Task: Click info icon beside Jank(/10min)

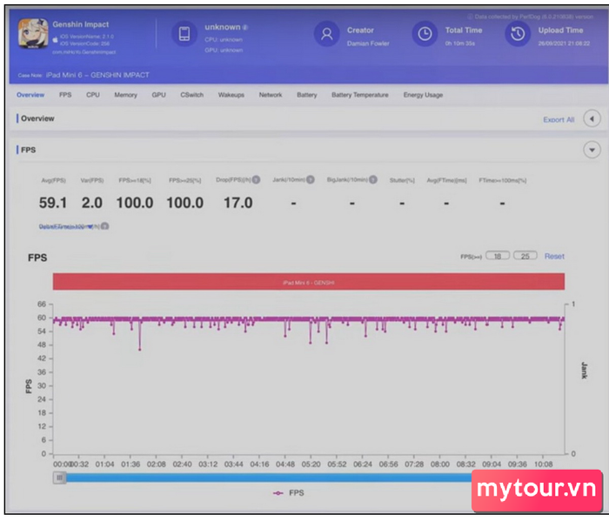Action: coord(311,179)
